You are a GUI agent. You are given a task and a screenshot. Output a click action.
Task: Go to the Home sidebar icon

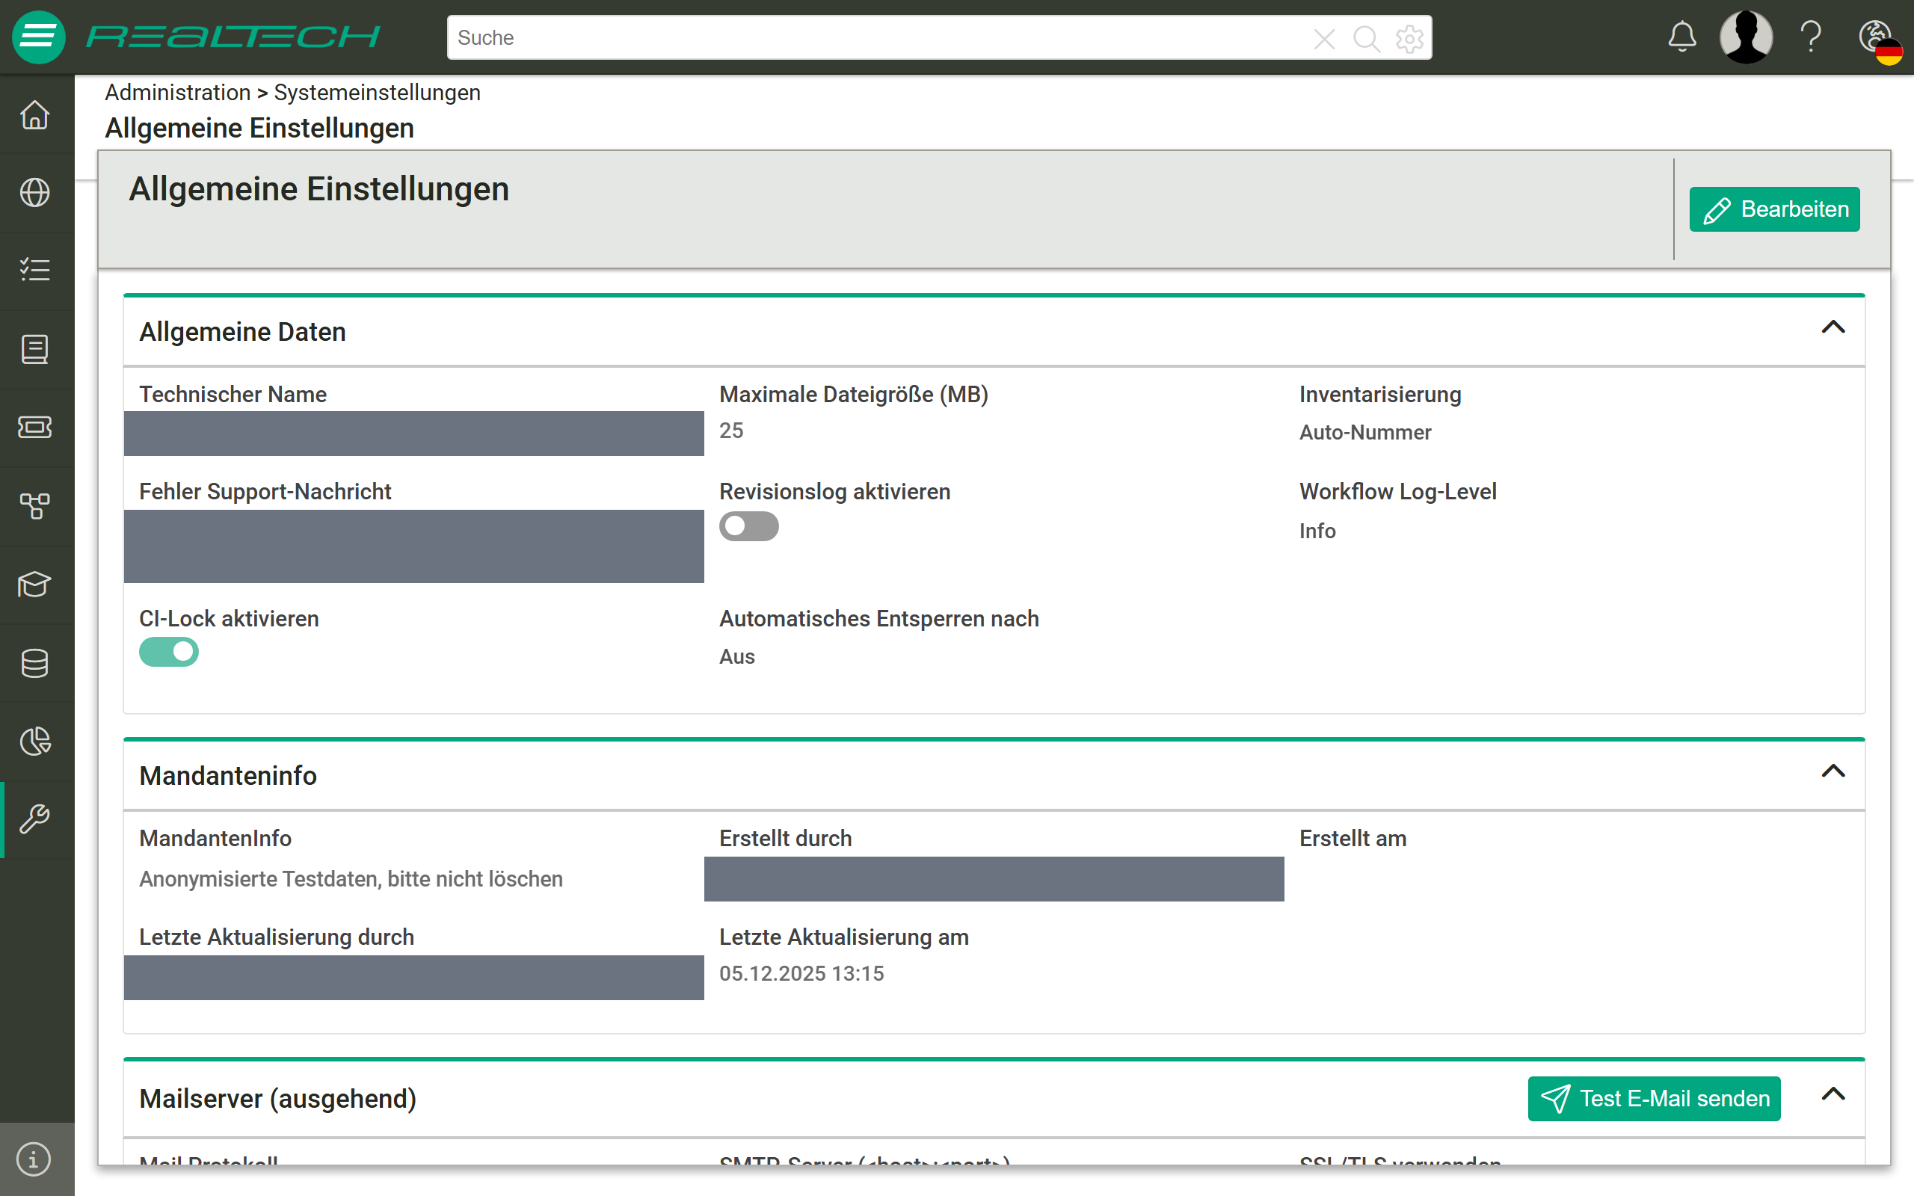[x=35, y=114]
